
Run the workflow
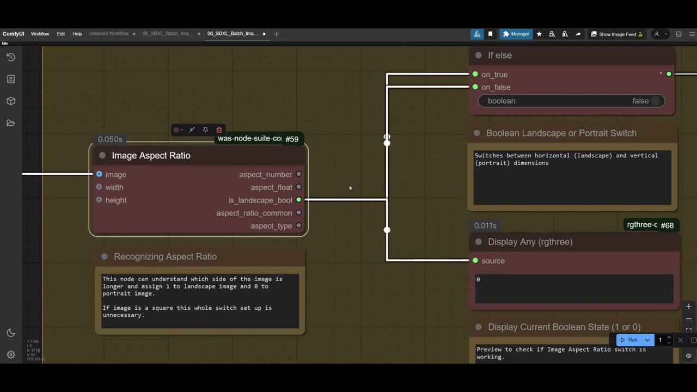point(629,340)
